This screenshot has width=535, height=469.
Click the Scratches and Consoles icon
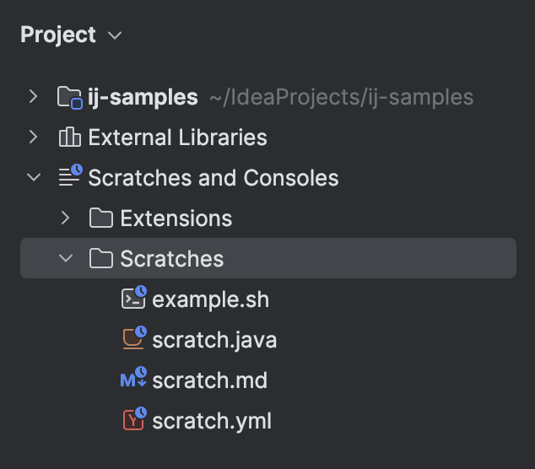click(69, 177)
